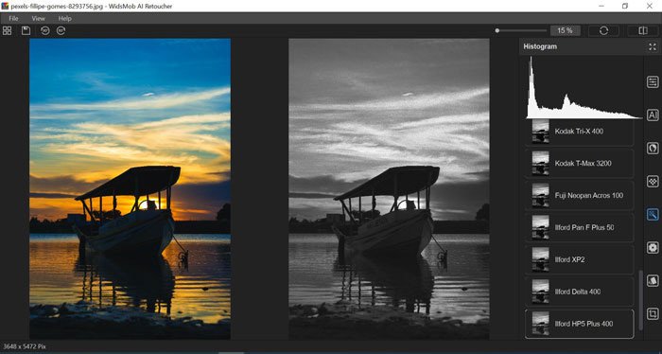Click the save image icon

[26, 31]
